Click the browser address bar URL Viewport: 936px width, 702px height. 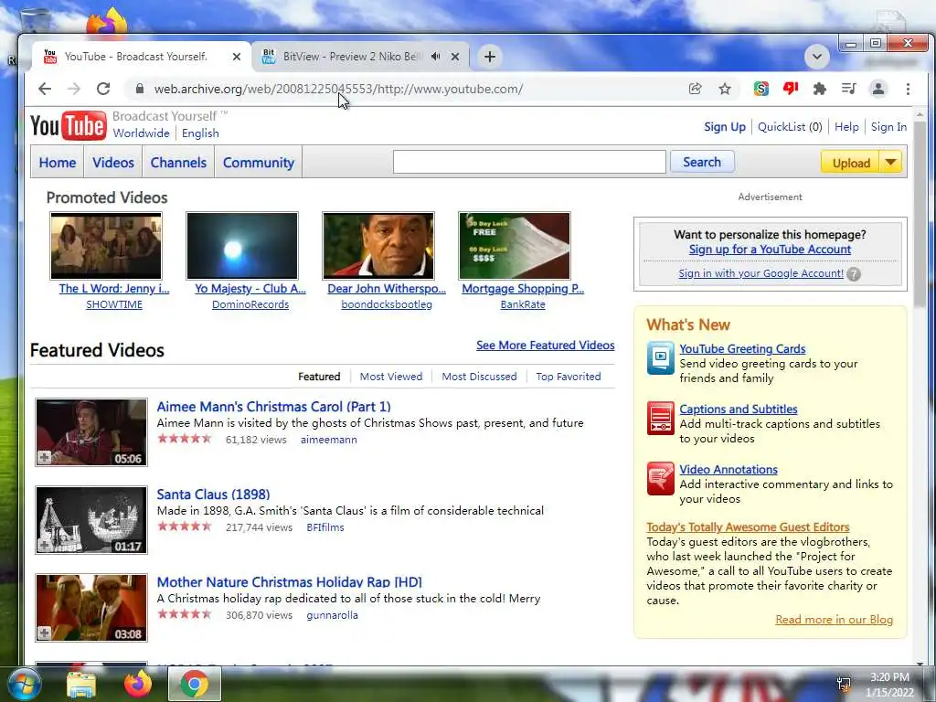point(338,89)
